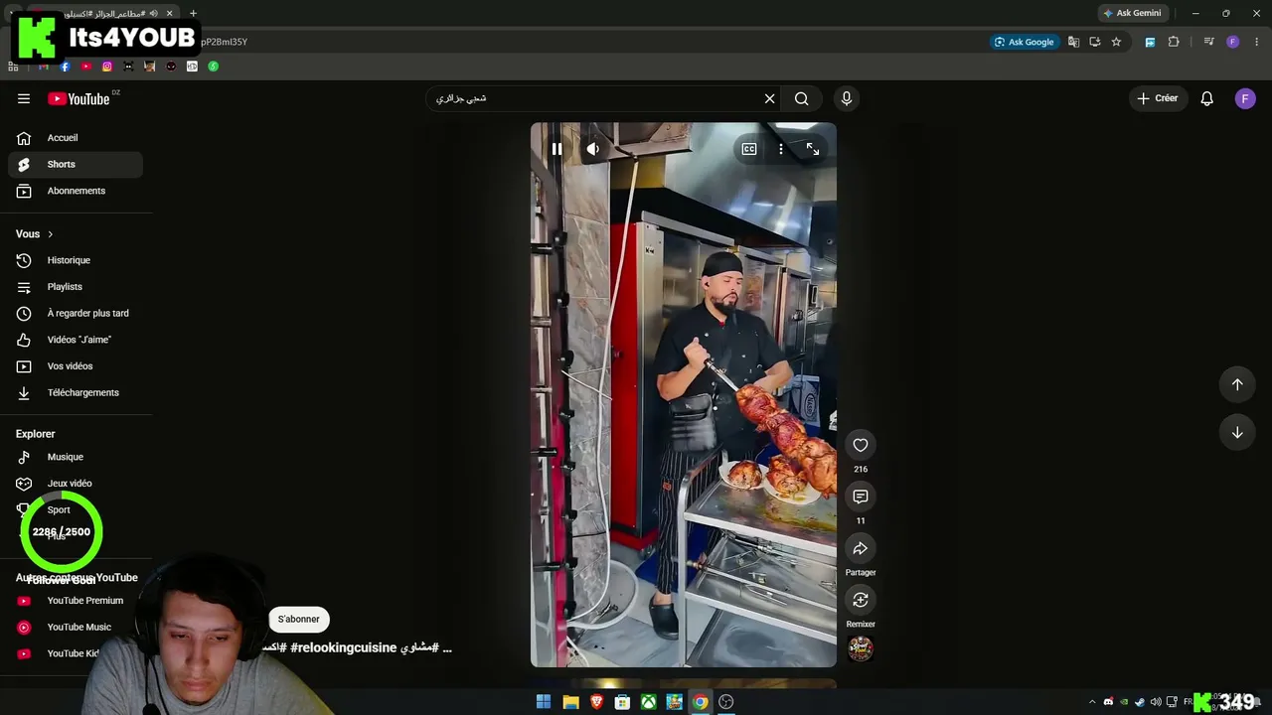The image size is (1272, 715).
Task: Install the page as an app
Action: click(1095, 42)
